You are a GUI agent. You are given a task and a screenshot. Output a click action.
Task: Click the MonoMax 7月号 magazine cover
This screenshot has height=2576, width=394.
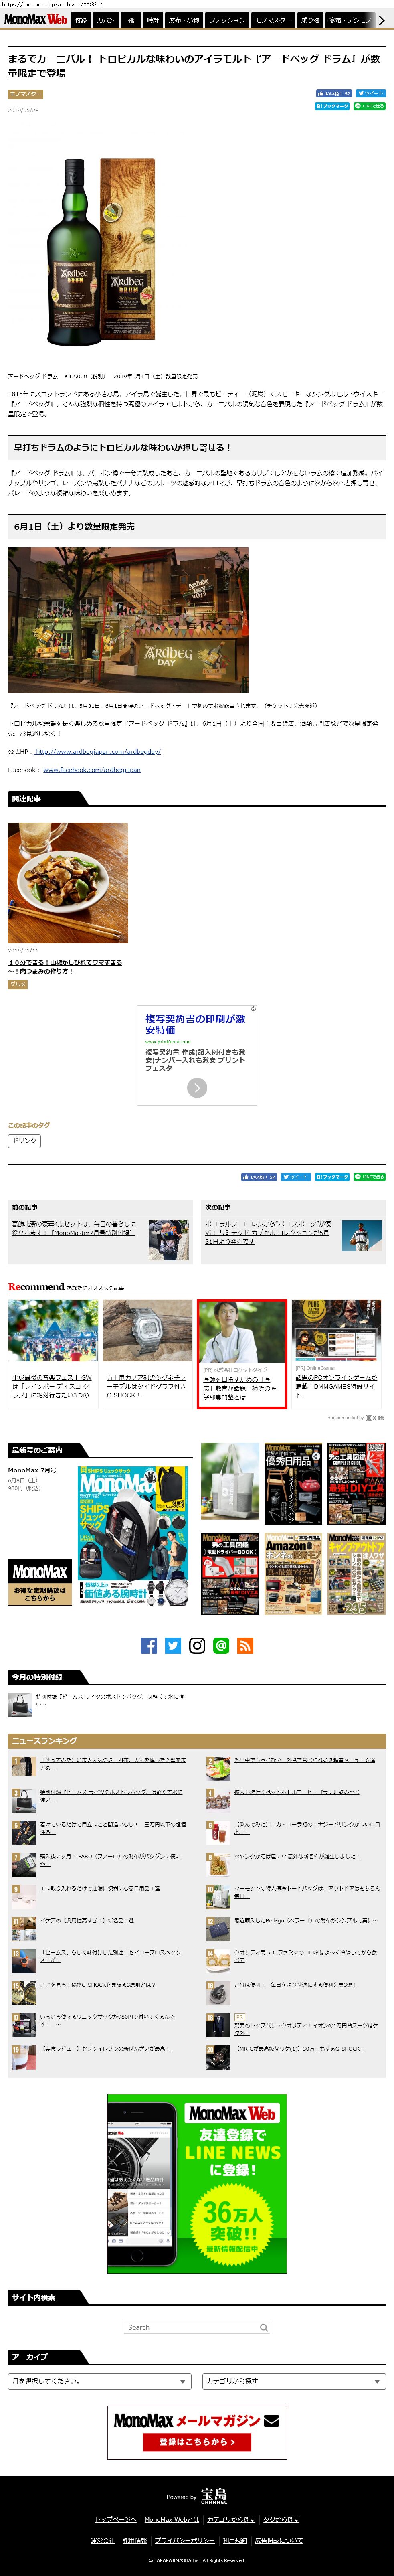(x=133, y=1536)
